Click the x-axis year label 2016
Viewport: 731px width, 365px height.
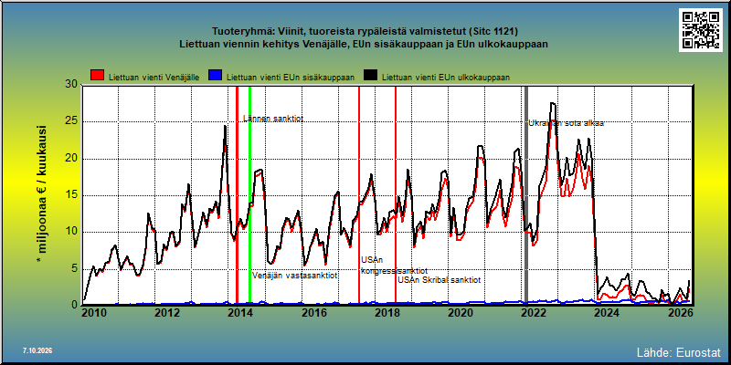pos(313,313)
